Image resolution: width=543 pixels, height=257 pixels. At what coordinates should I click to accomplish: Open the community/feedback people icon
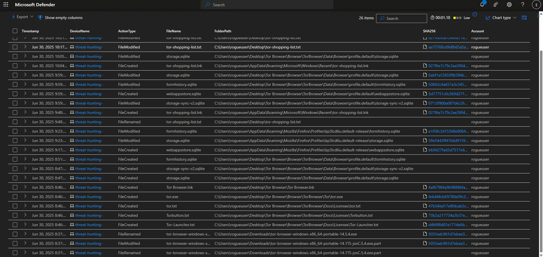click(496, 5)
